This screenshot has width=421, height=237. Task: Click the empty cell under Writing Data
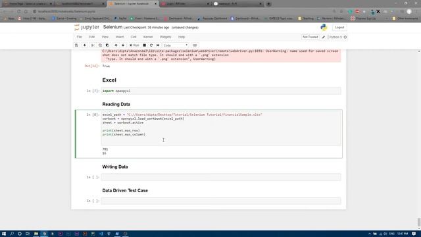coord(221,177)
